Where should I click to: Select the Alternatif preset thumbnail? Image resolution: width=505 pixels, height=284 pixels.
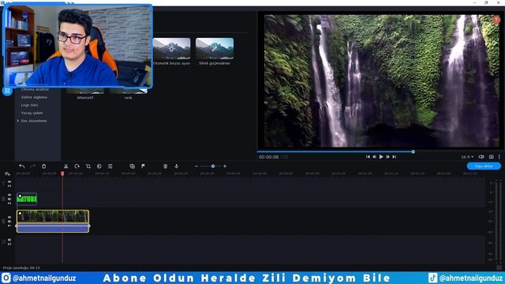click(x=85, y=92)
